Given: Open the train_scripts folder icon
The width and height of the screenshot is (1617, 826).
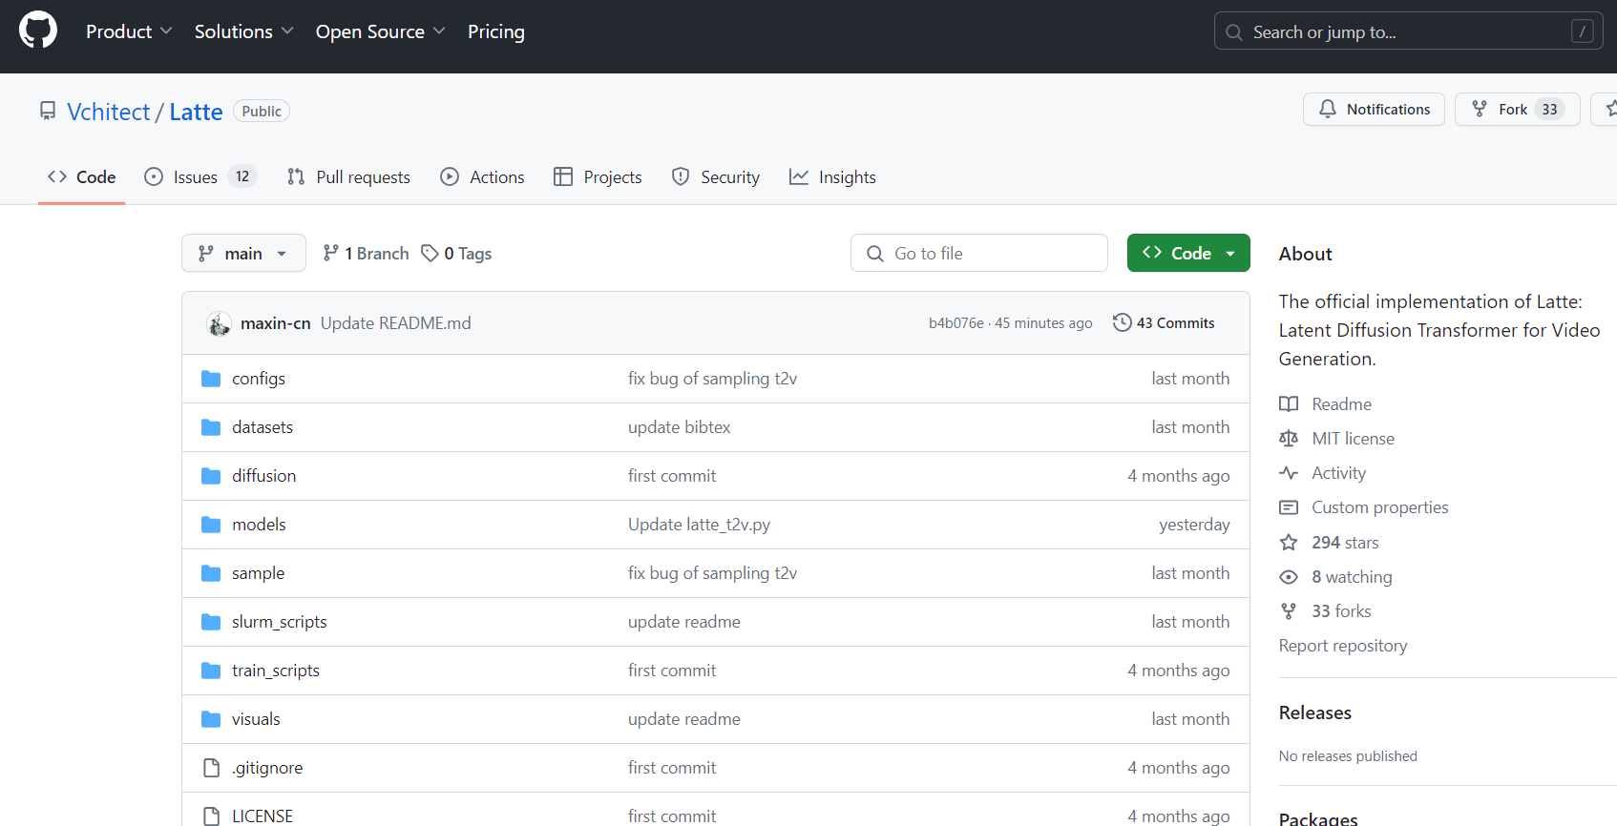Looking at the screenshot, I should (x=211, y=671).
